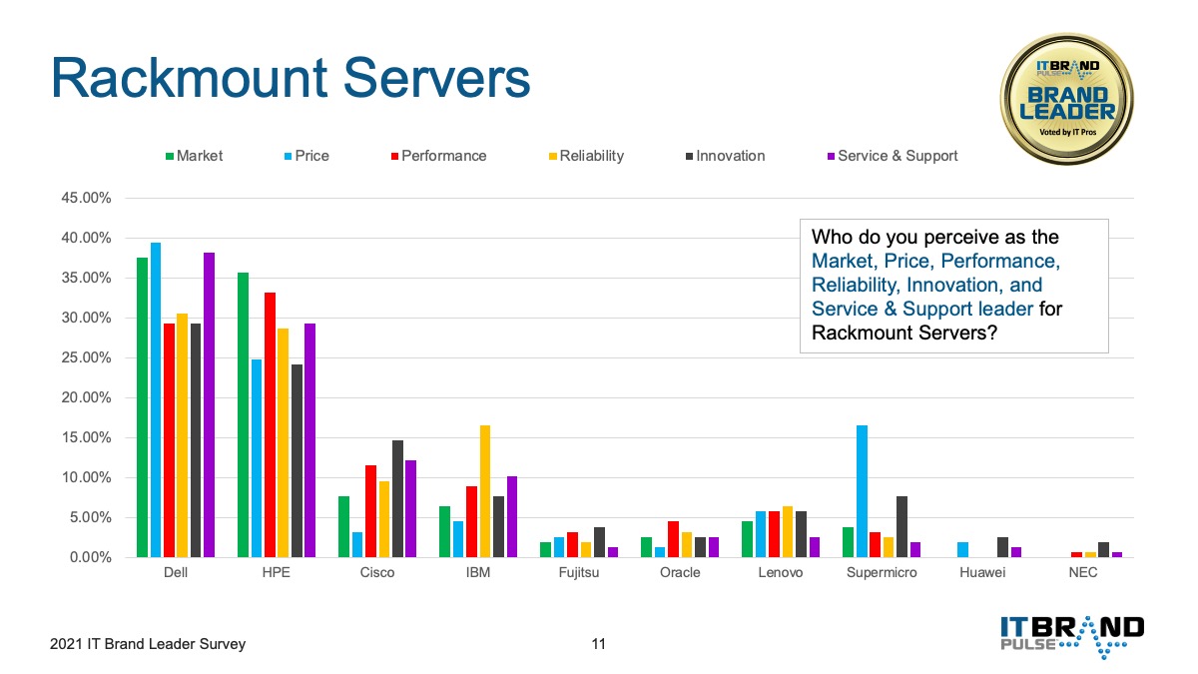Click the "IBM" axis label
1198x674 pixels.
pos(478,573)
